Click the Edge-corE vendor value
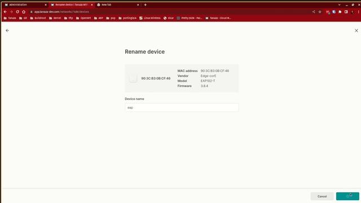The image size is (361, 203). (208, 76)
